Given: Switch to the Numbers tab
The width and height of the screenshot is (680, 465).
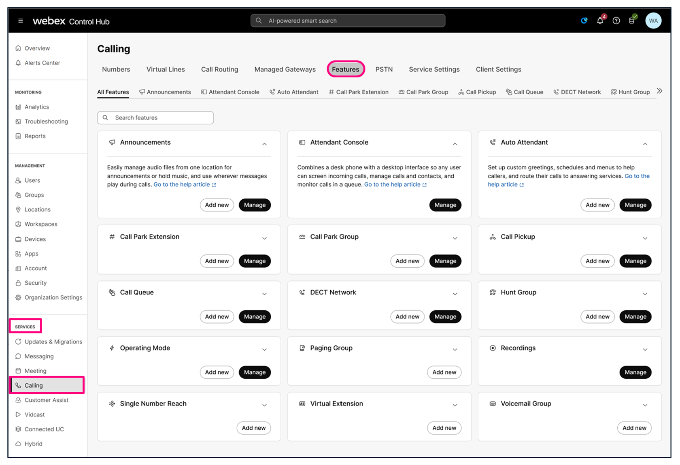Looking at the screenshot, I should (116, 69).
